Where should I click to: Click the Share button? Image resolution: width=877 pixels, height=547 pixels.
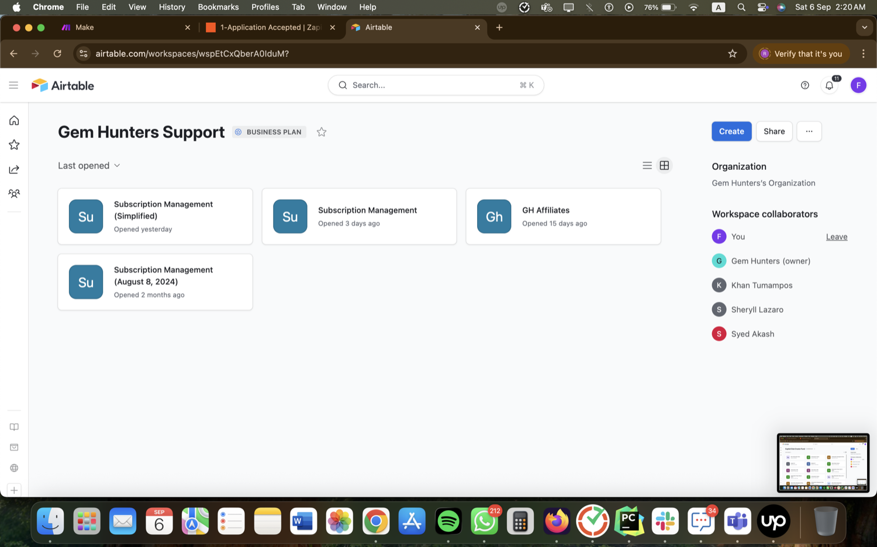[x=774, y=131]
